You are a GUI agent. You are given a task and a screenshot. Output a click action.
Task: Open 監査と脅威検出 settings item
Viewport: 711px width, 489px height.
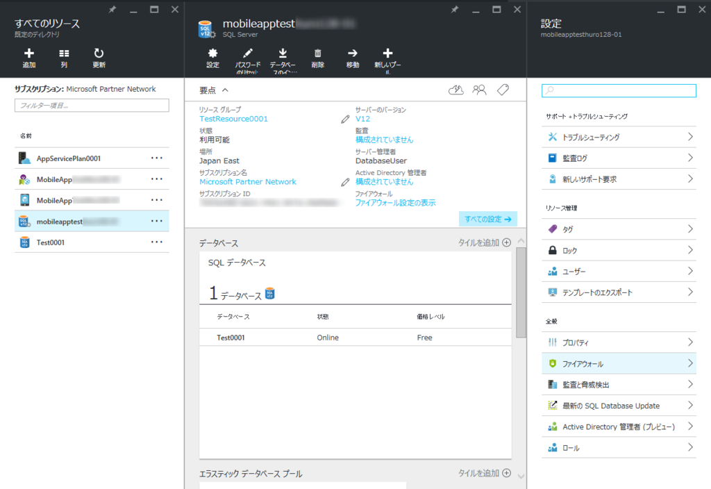(619, 385)
